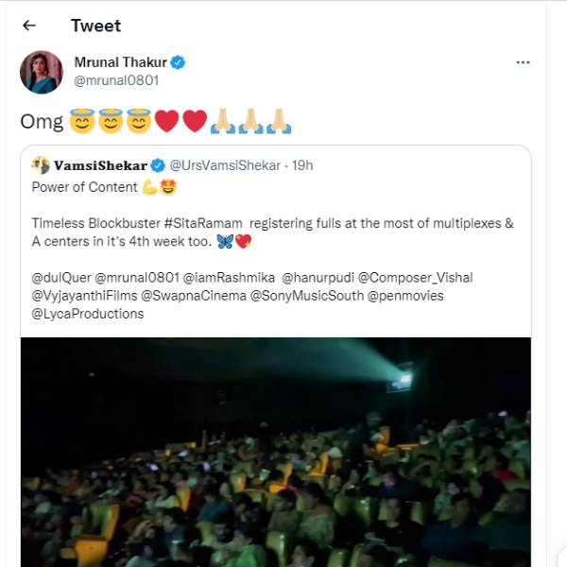Click the @UrsVamsiShekar handle
The width and height of the screenshot is (567, 567).
pos(224,165)
